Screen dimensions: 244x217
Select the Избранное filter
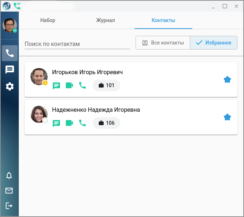(214, 43)
